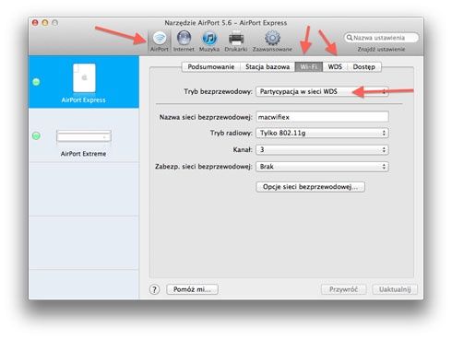The width and height of the screenshot is (452, 339).
Task: Minimize the window with yellow button
Action: click(45, 23)
